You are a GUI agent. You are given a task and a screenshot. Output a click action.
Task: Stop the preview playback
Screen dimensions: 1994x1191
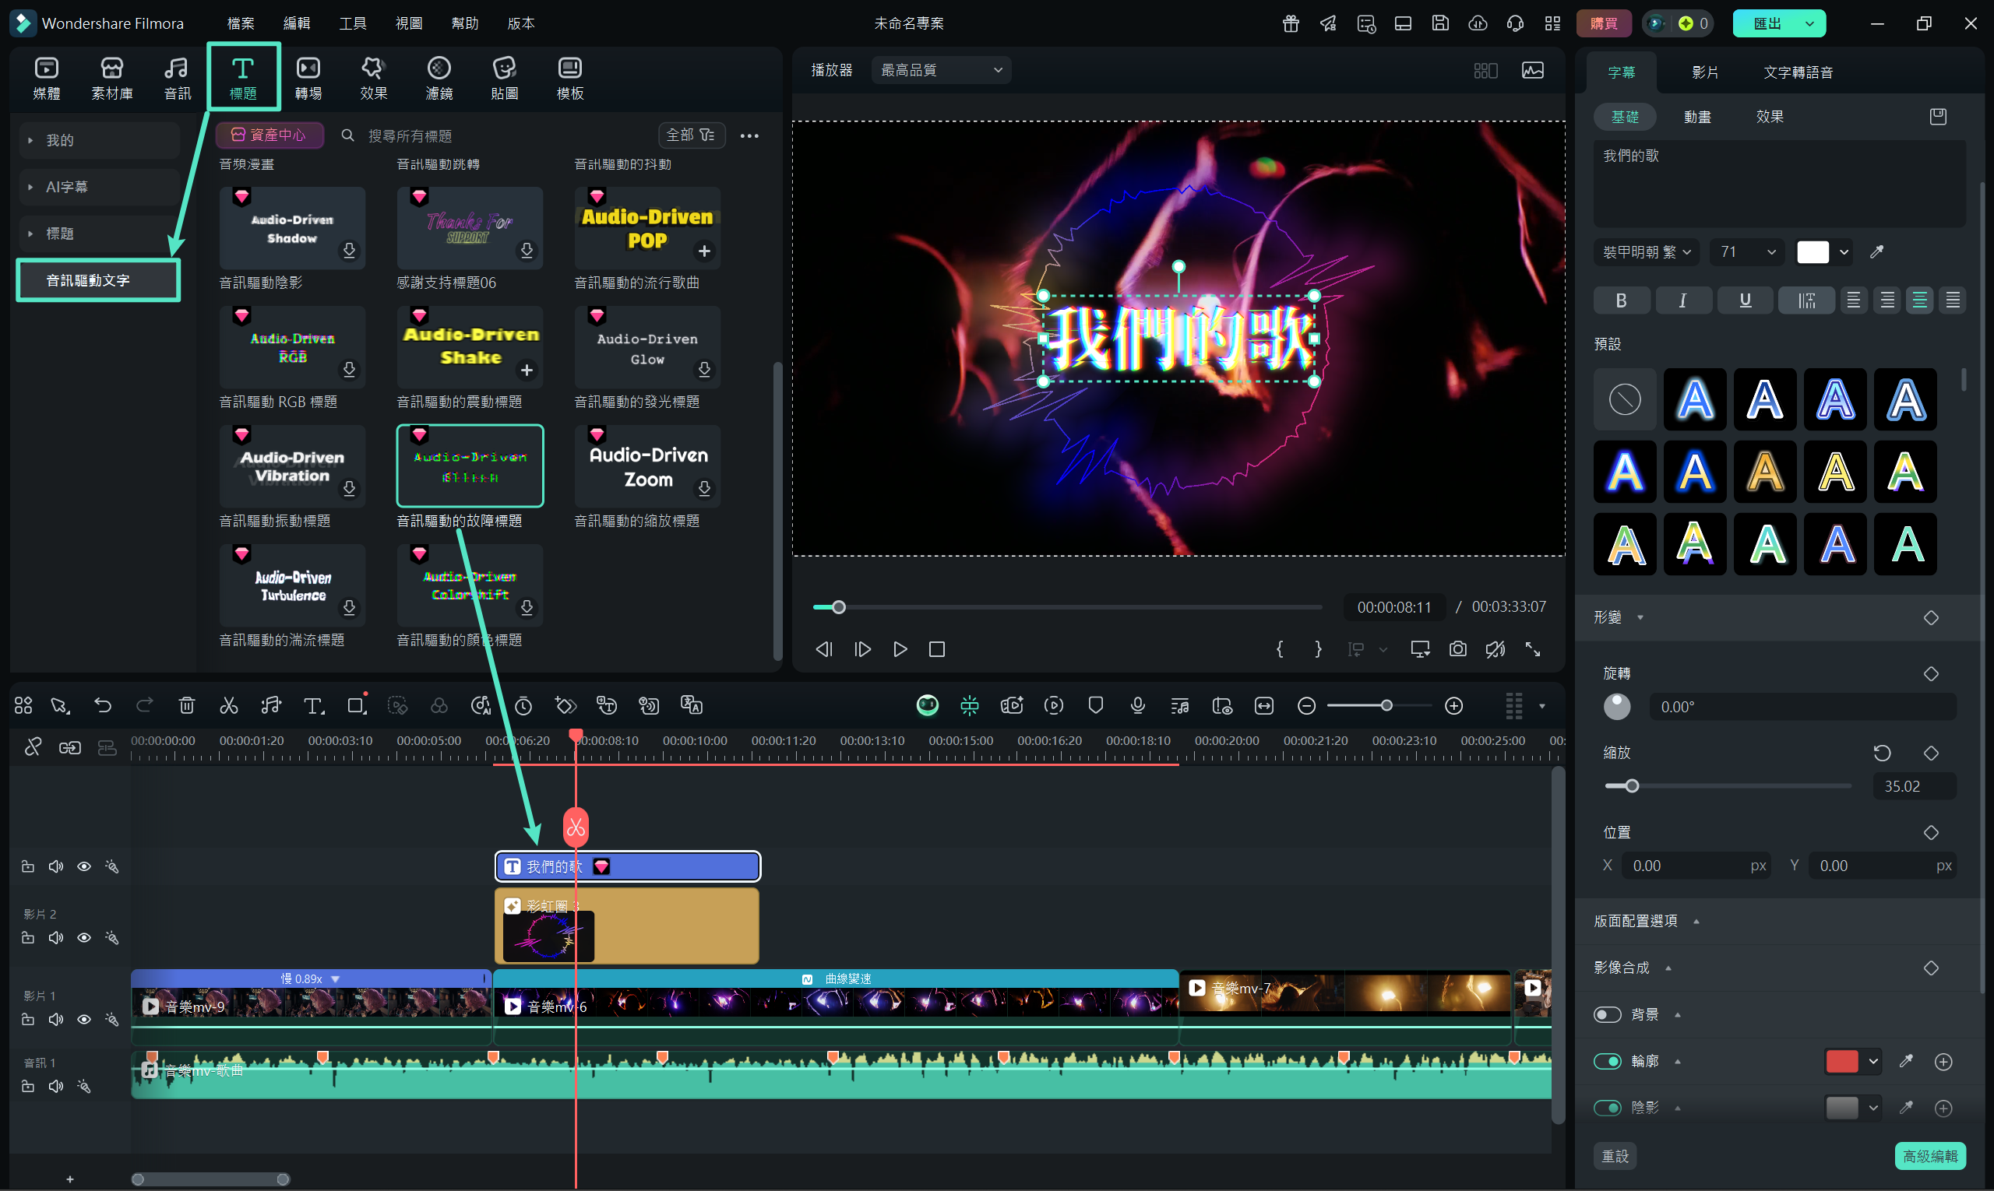pos(937,648)
